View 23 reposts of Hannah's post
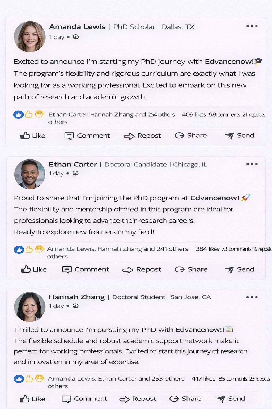This screenshot has height=409, width=272. click(x=260, y=379)
